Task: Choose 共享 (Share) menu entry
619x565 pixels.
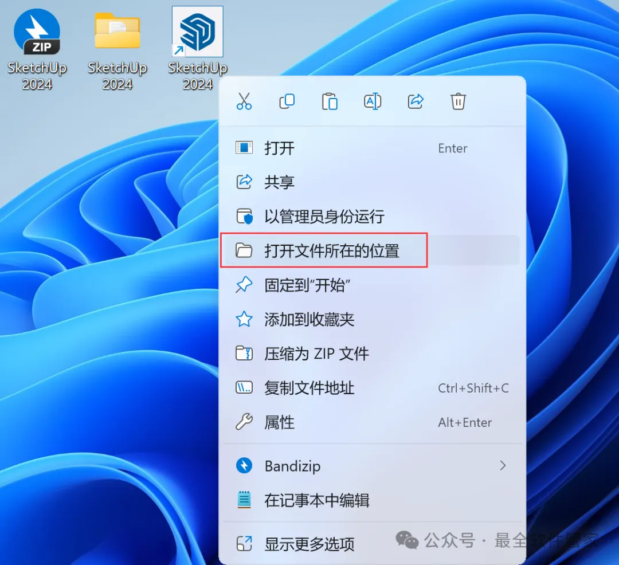Action: click(373, 182)
